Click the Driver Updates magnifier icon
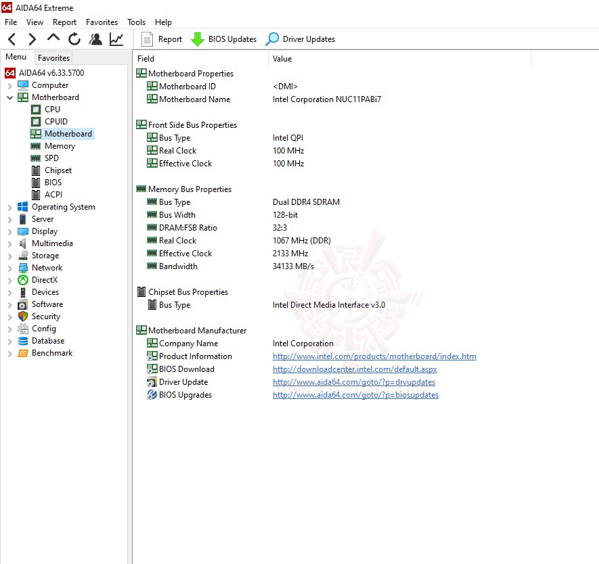Viewport: 599px width, 564px height. [272, 39]
